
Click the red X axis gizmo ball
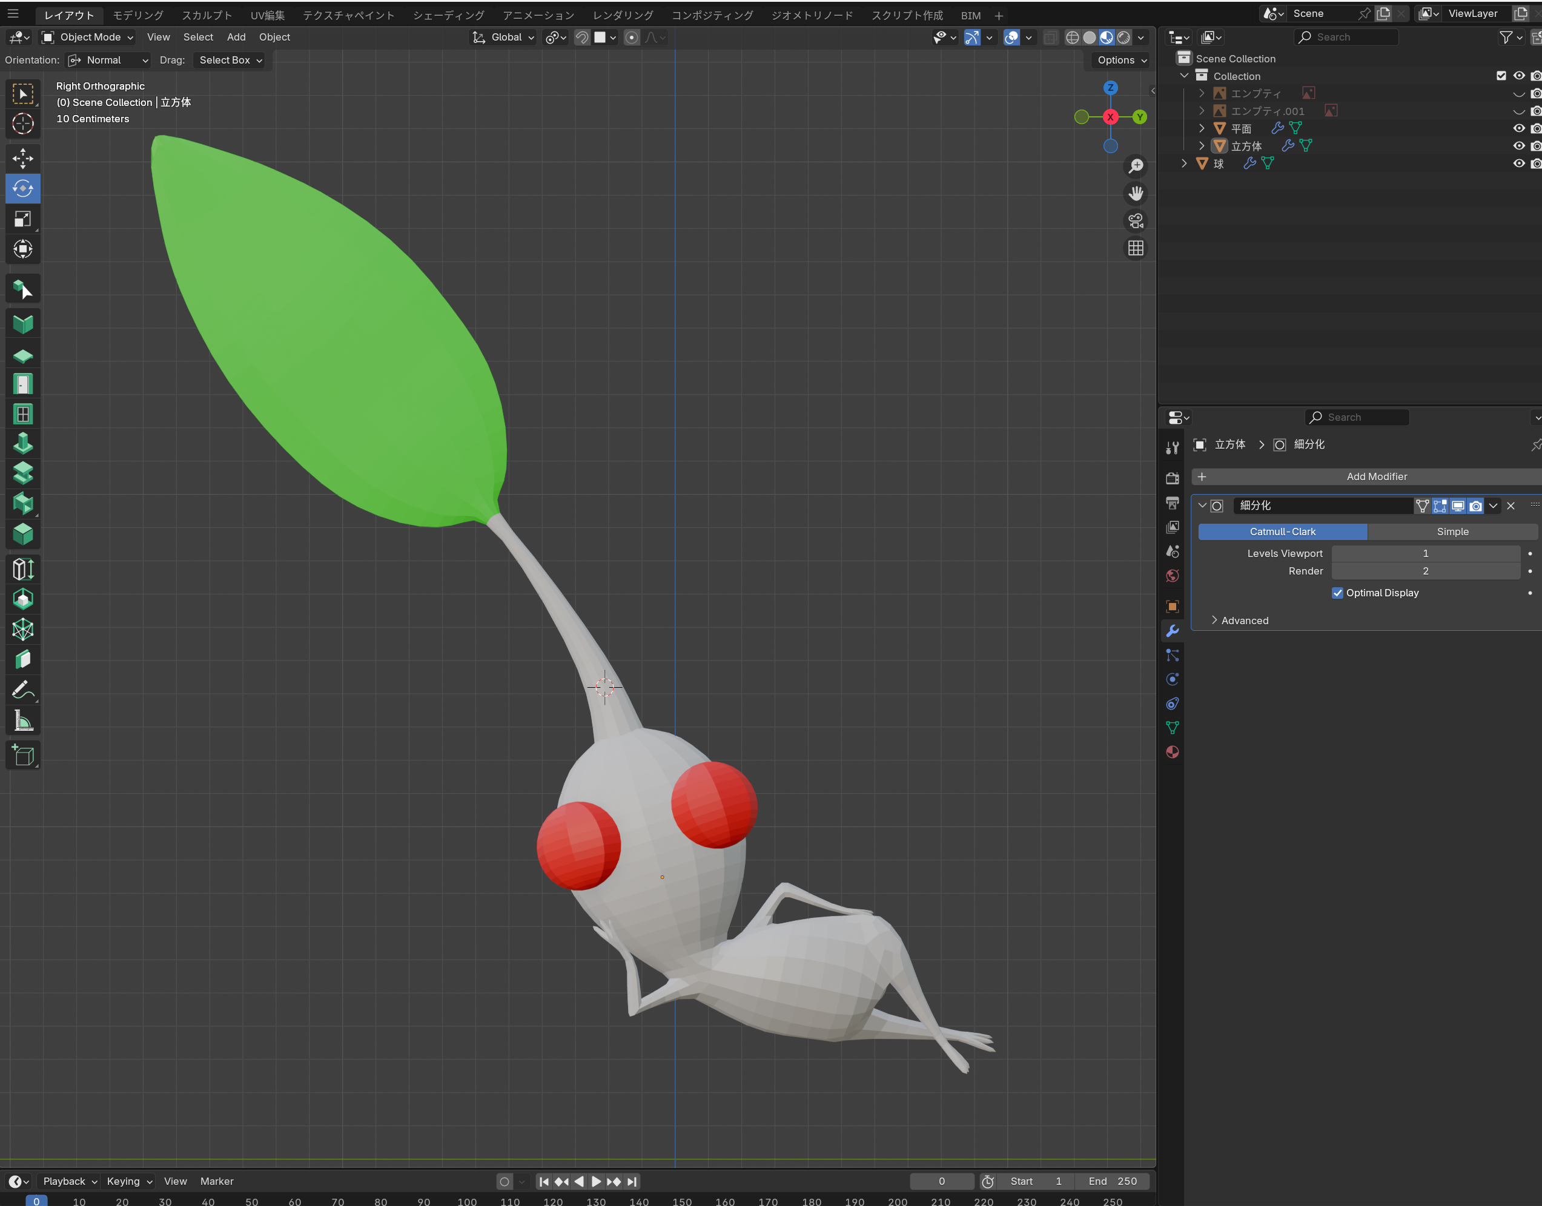pyautogui.click(x=1110, y=117)
